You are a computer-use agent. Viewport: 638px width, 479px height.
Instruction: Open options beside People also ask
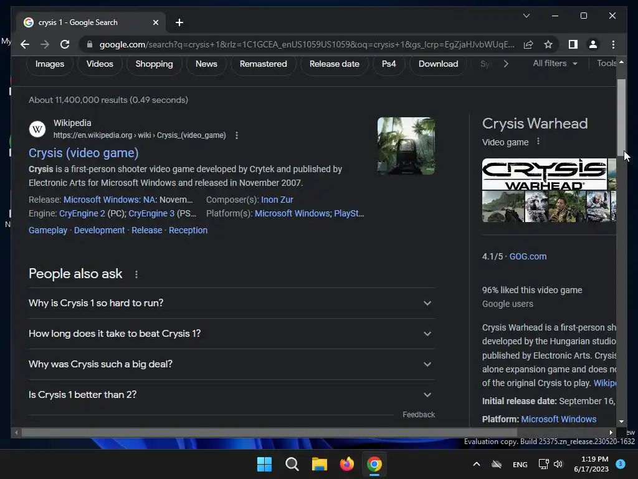136,274
